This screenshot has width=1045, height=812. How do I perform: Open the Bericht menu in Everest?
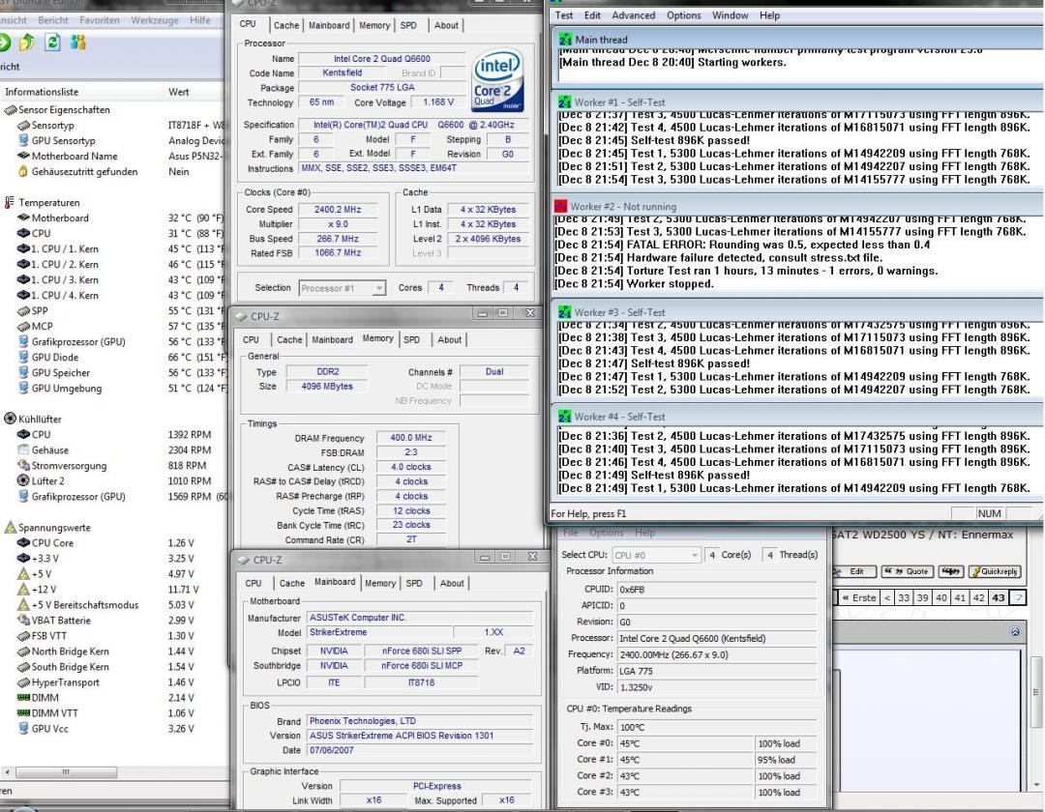[x=53, y=20]
